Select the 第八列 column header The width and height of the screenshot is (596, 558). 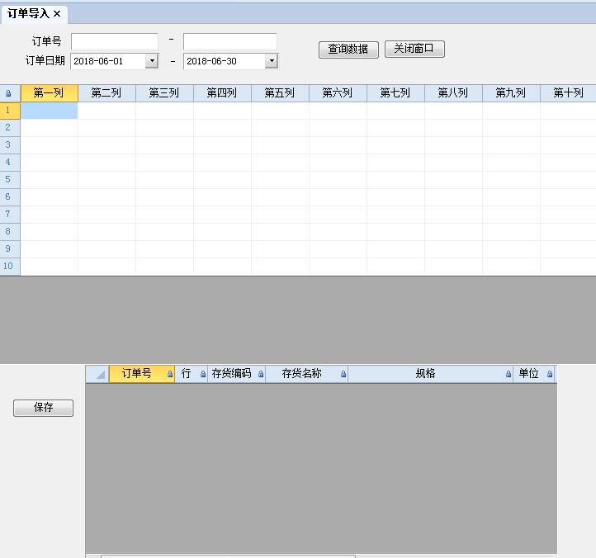point(453,93)
